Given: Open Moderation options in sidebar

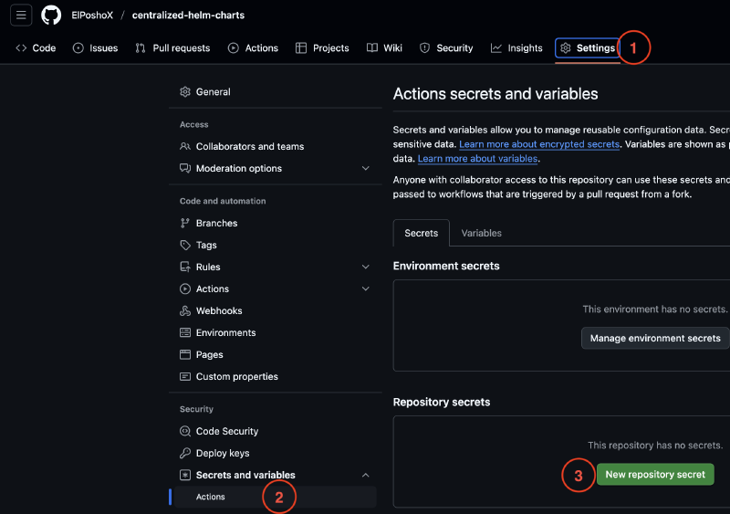Looking at the screenshot, I should point(276,168).
